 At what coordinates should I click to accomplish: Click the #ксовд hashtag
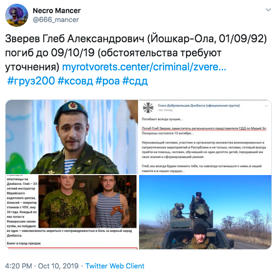[x=75, y=81]
